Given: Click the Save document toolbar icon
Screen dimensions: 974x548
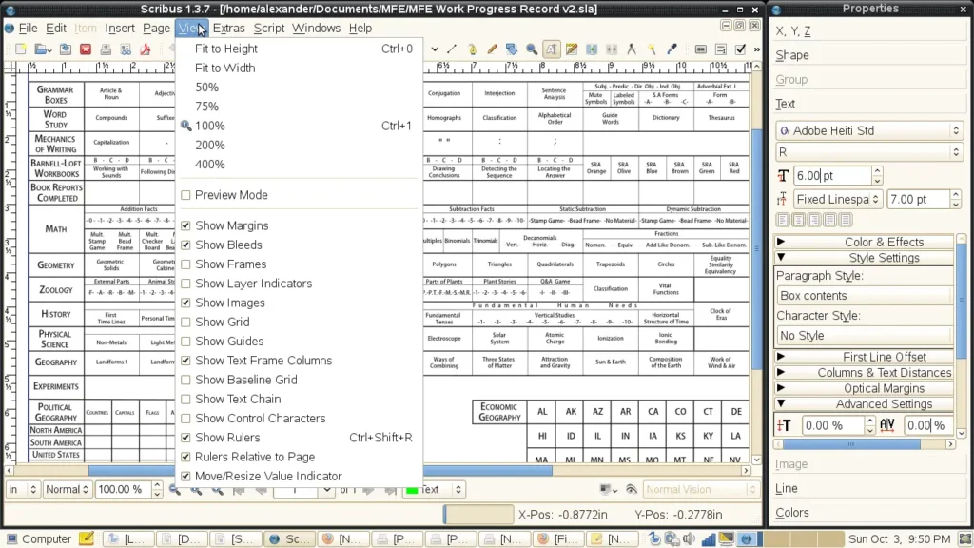Looking at the screenshot, I should 64,49.
